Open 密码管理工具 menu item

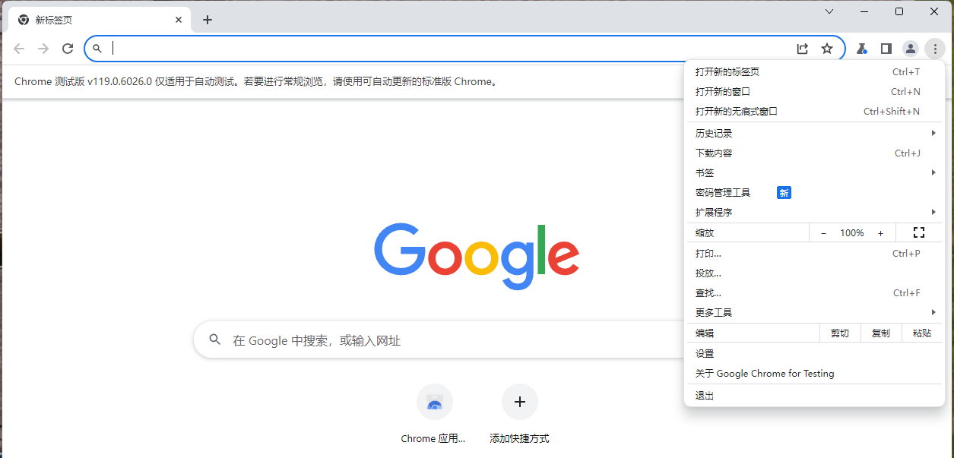[x=815, y=193]
